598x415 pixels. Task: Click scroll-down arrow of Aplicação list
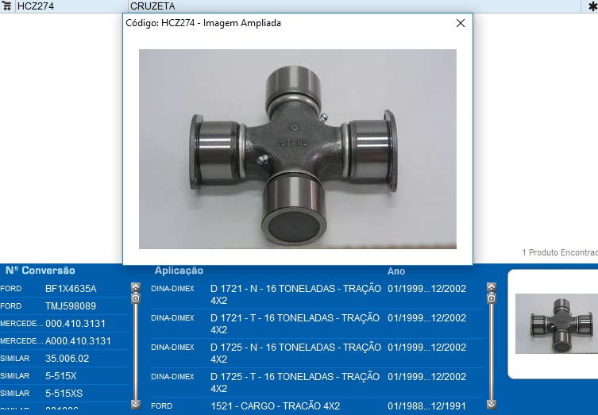(x=491, y=404)
